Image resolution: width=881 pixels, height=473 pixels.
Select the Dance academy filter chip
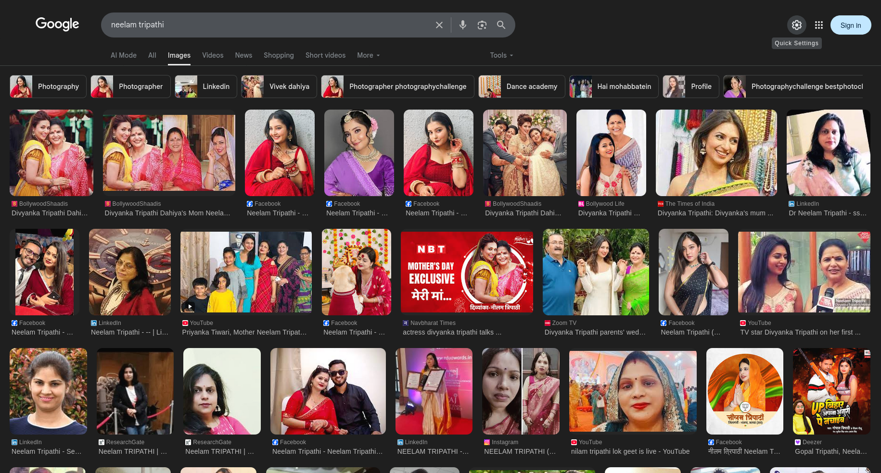click(x=522, y=87)
